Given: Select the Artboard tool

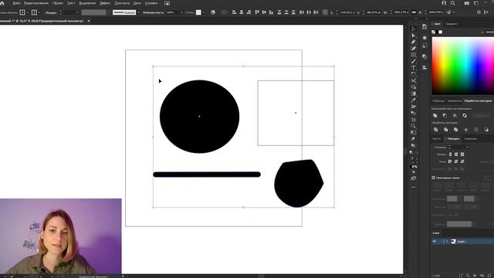Looking at the screenshot, I should point(414,120).
